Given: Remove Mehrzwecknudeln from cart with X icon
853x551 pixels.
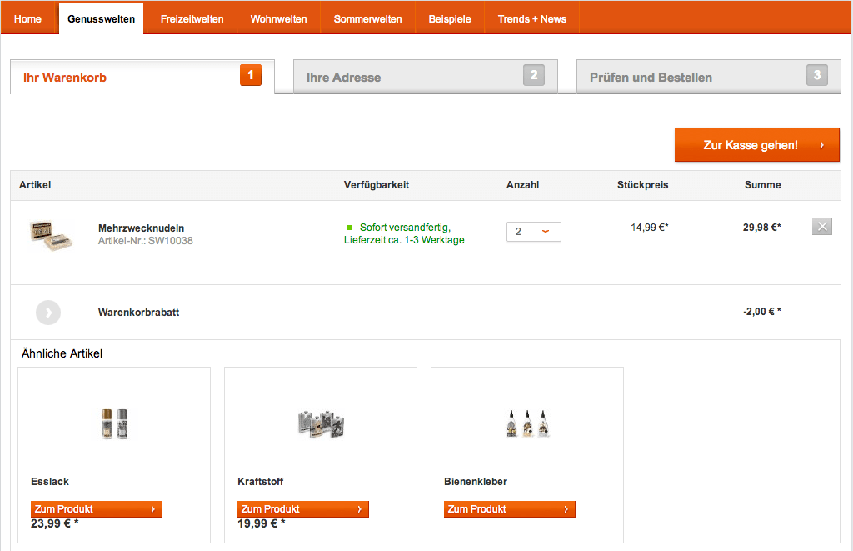Looking at the screenshot, I should (x=821, y=227).
